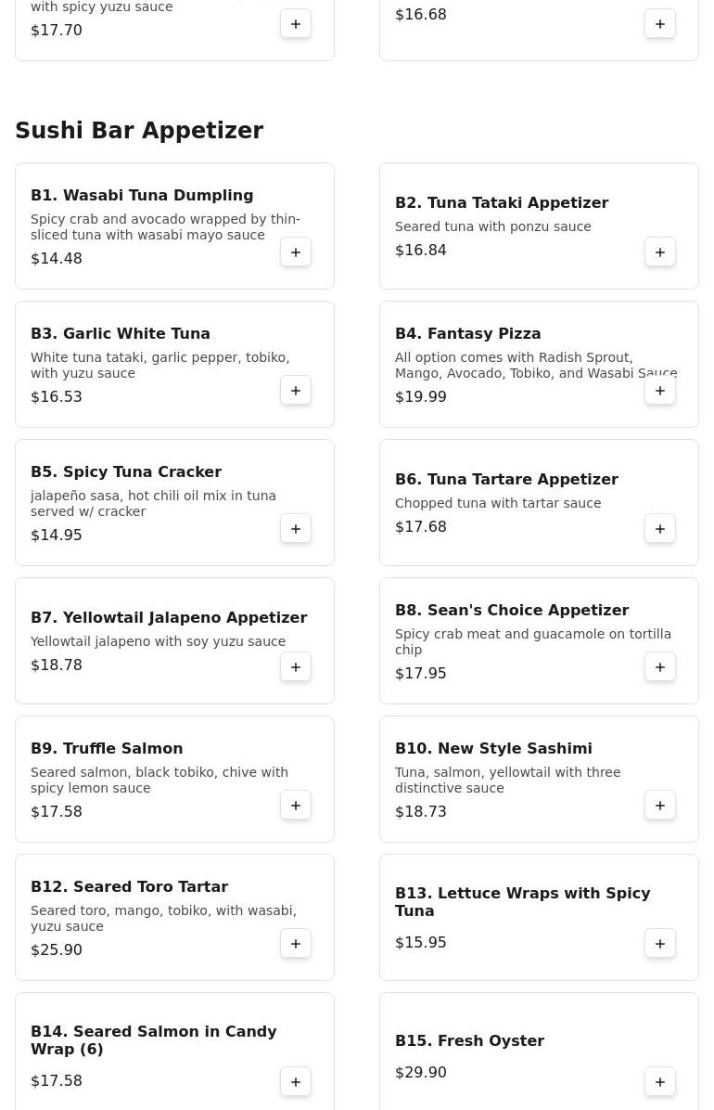
Task: Add Seared Salmon in Candy Wrap
Action: 296,1082
